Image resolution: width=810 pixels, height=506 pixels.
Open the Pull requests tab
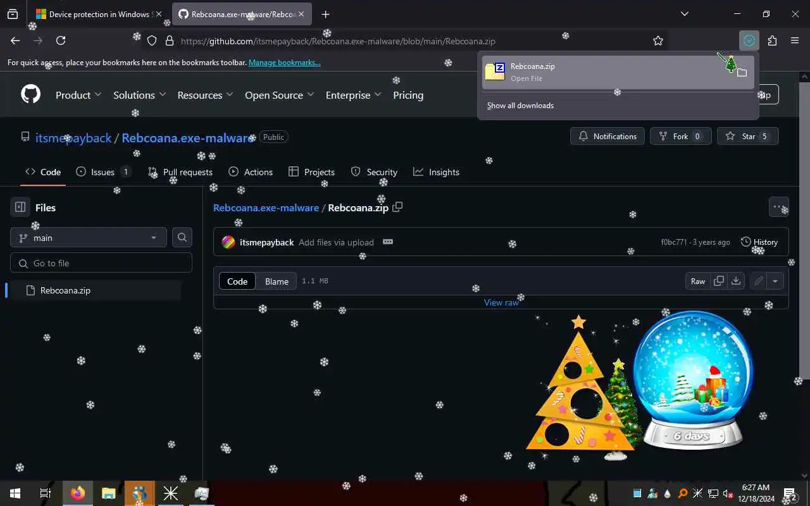(x=180, y=172)
